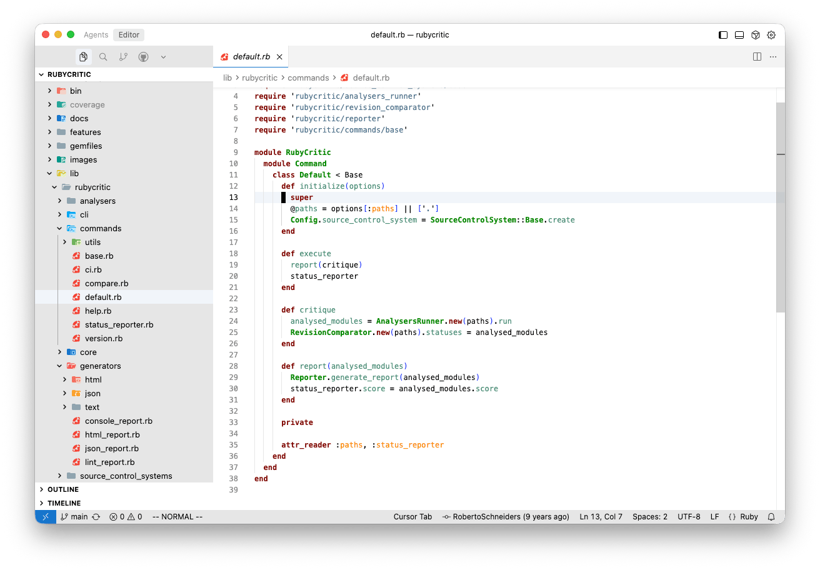Toggle the split editor layout icon top right
The width and height of the screenshot is (820, 570).
pos(757,56)
